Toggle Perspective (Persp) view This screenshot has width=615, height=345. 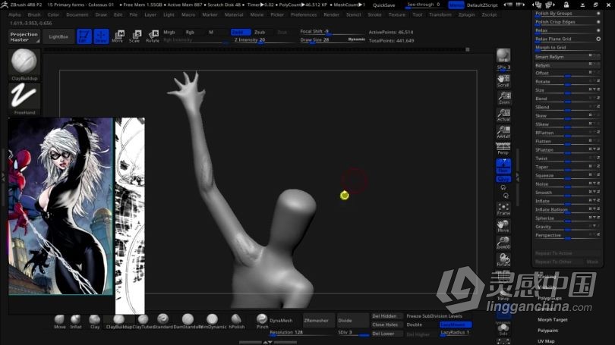pyautogui.click(x=503, y=149)
